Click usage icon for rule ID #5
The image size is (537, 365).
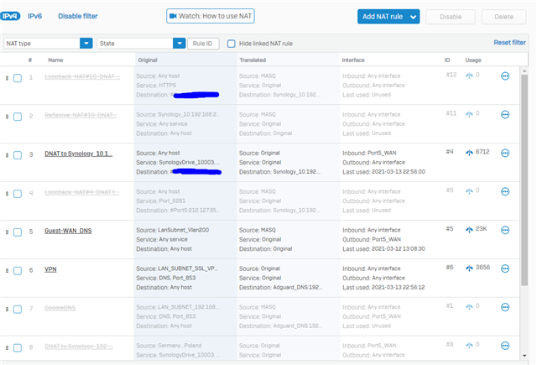[469, 229]
